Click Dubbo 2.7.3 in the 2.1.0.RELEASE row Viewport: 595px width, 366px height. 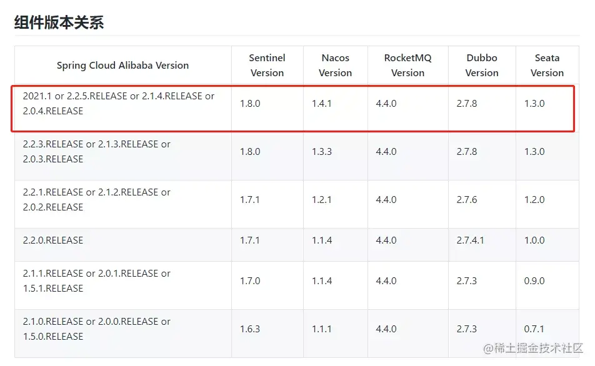[x=467, y=329]
